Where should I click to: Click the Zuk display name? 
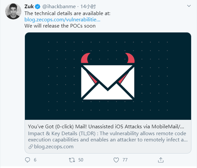coord(29,7)
